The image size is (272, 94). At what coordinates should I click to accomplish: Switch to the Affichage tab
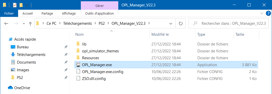coord(69,13)
